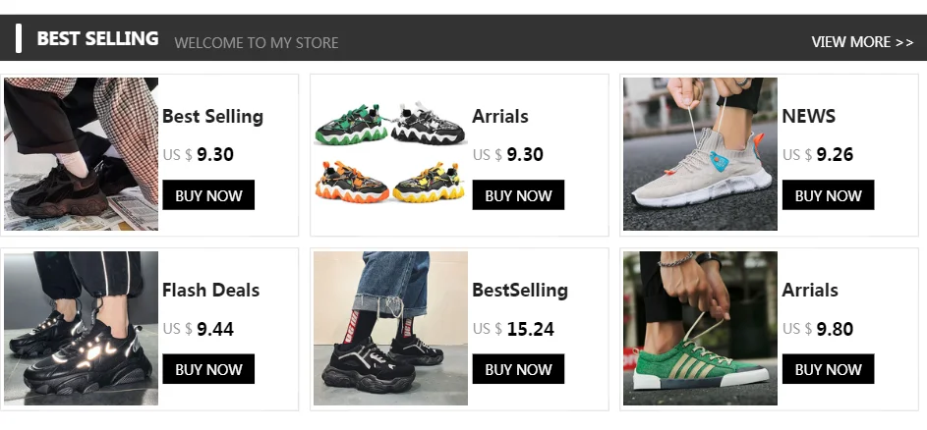Open the green striped canvas shoe photo
The width and height of the screenshot is (927, 430).
click(701, 329)
